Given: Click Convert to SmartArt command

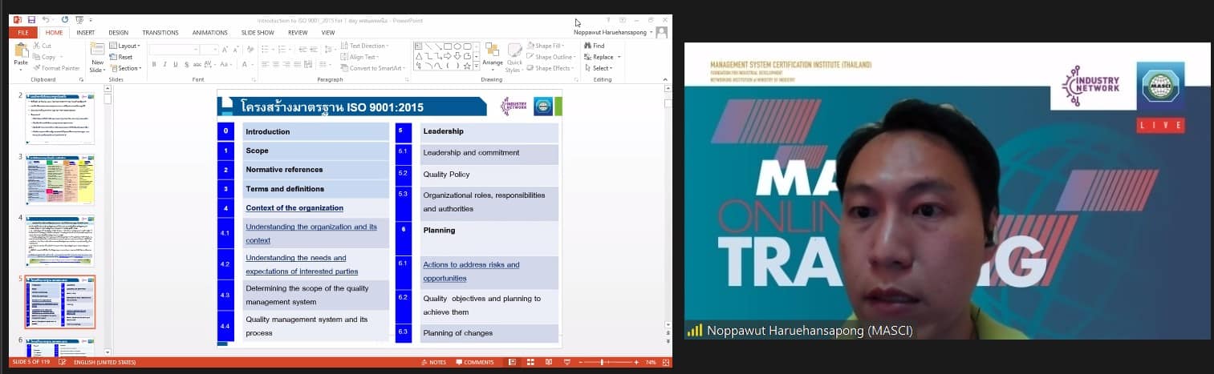Looking at the screenshot, I should [372, 68].
